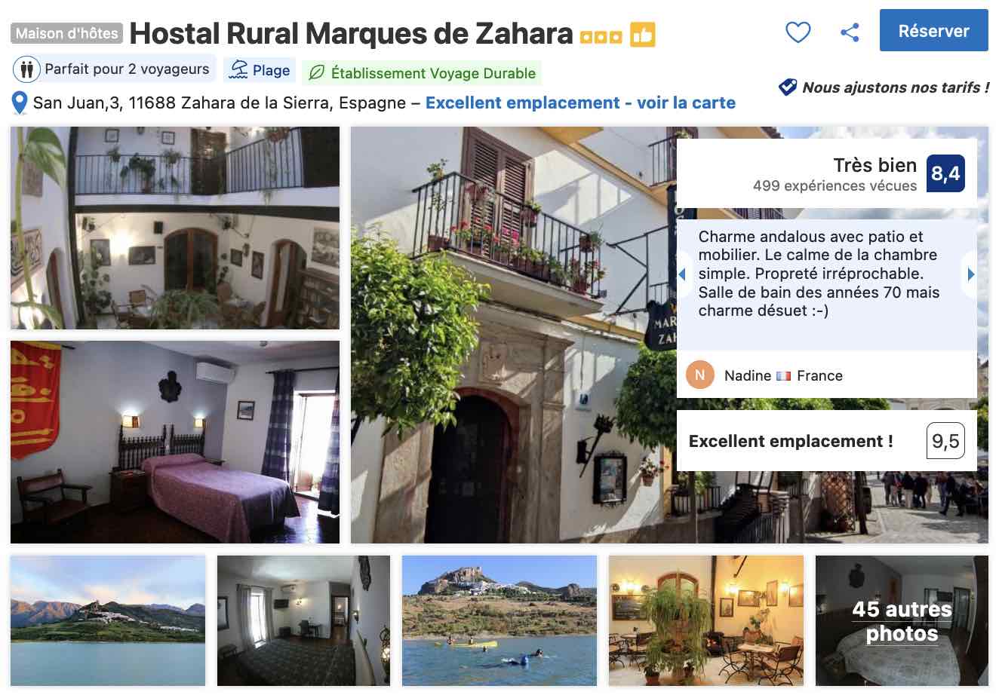The image size is (999, 698).
Task: Click the Réserver button
Action: pos(933,31)
